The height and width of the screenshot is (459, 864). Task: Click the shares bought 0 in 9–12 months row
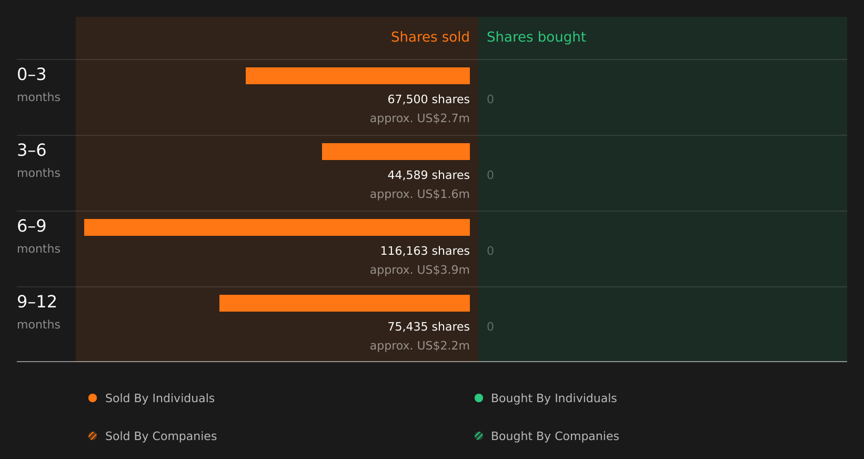[490, 327]
